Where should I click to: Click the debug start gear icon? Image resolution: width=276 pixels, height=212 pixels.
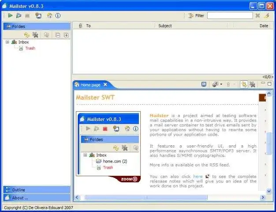point(19,15)
